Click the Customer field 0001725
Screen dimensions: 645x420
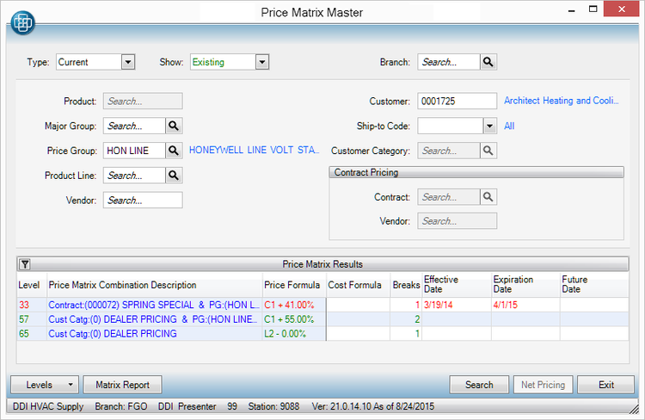pos(457,102)
